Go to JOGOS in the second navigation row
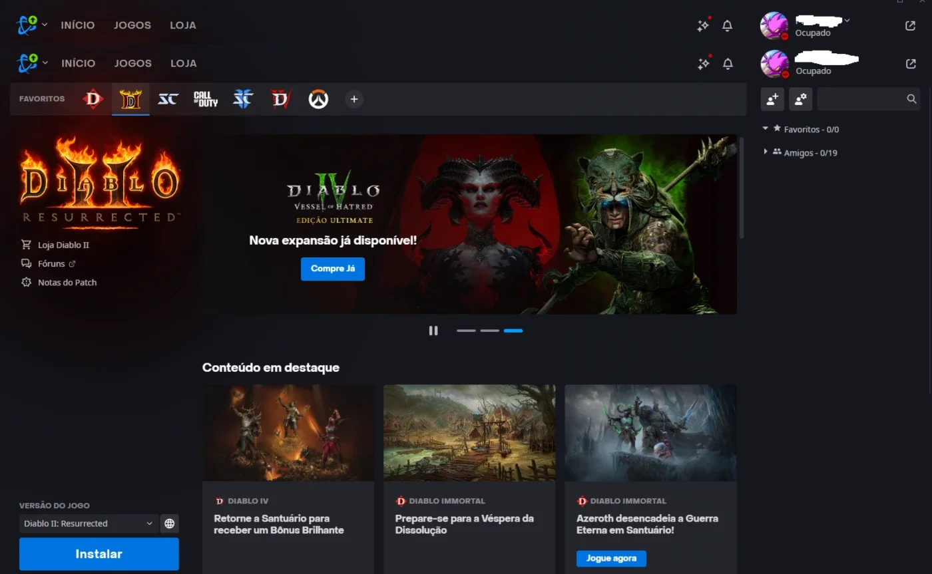This screenshot has width=932, height=574. [133, 63]
